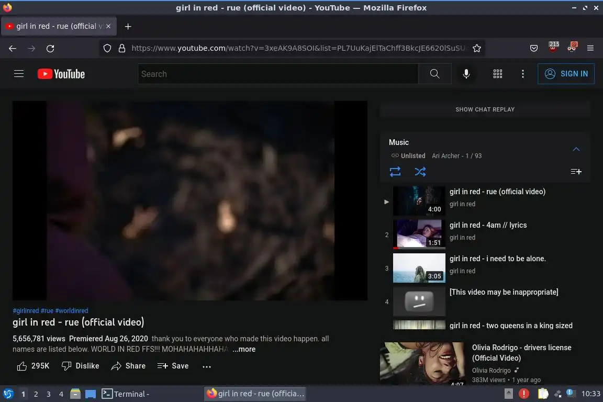
Task: Open a new Firefox tab
Action: point(128,26)
